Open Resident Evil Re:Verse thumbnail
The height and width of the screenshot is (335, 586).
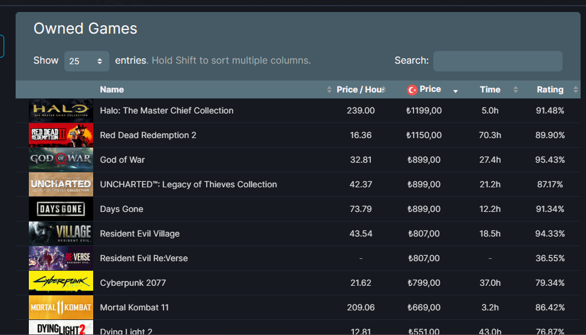[61, 258]
